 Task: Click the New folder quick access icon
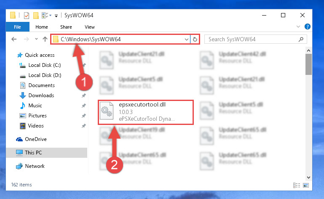(36, 16)
